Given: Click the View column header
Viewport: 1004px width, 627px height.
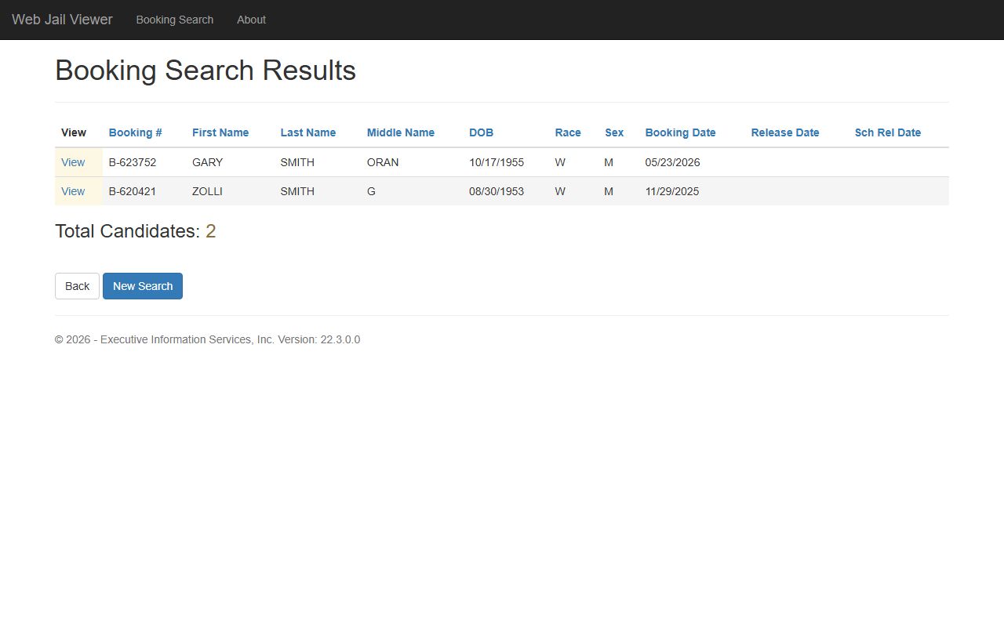Looking at the screenshot, I should tap(74, 132).
